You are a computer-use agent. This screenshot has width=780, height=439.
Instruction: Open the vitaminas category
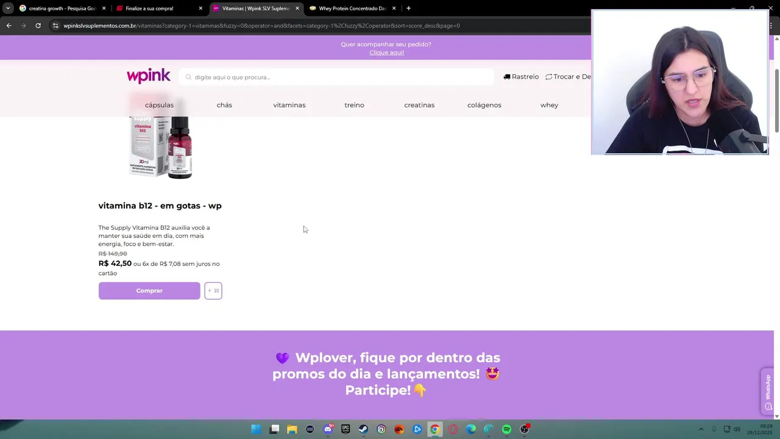[x=289, y=105]
